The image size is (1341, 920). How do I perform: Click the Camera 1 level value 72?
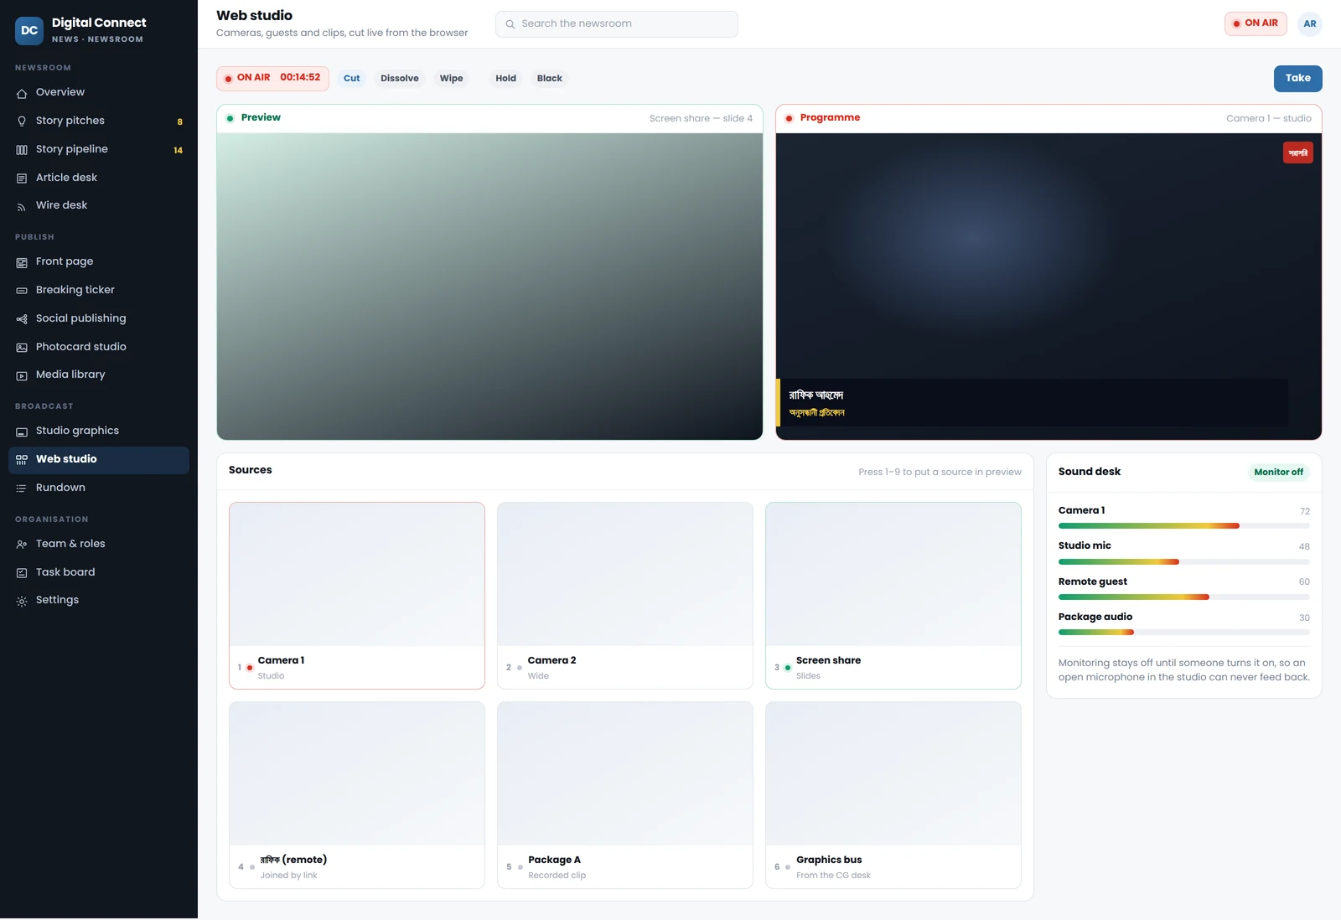[x=1304, y=511]
